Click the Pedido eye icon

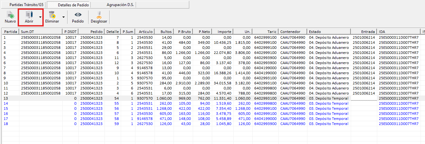pos(78,15)
